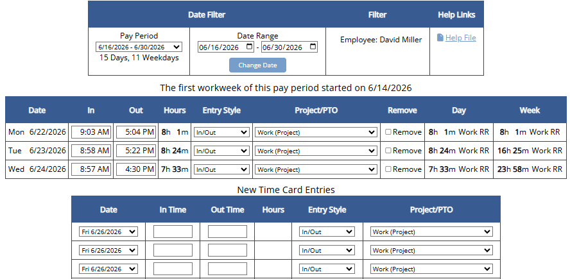This screenshot has height=279, width=570.
Task: Check Remove for Tue 6/23/2026 entry
Action: click(x=388, y=150)
